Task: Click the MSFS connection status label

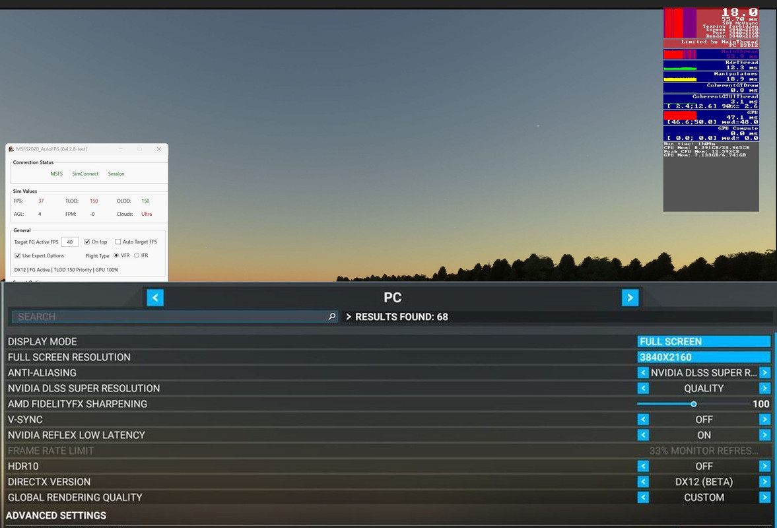Action: (x=57, y=174)
